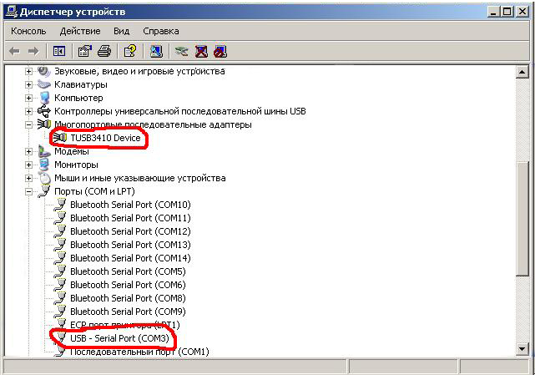Collapse the Порты (COM и LPT) node
535x375 pixels.
coord(29,191)
